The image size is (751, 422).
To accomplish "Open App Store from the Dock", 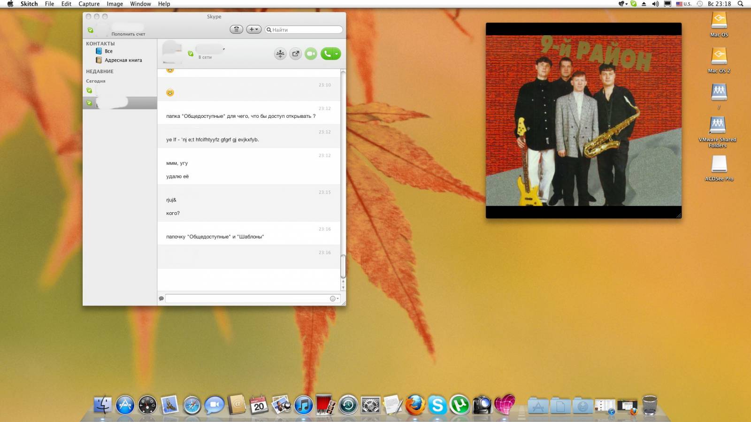I will (125, 405).
